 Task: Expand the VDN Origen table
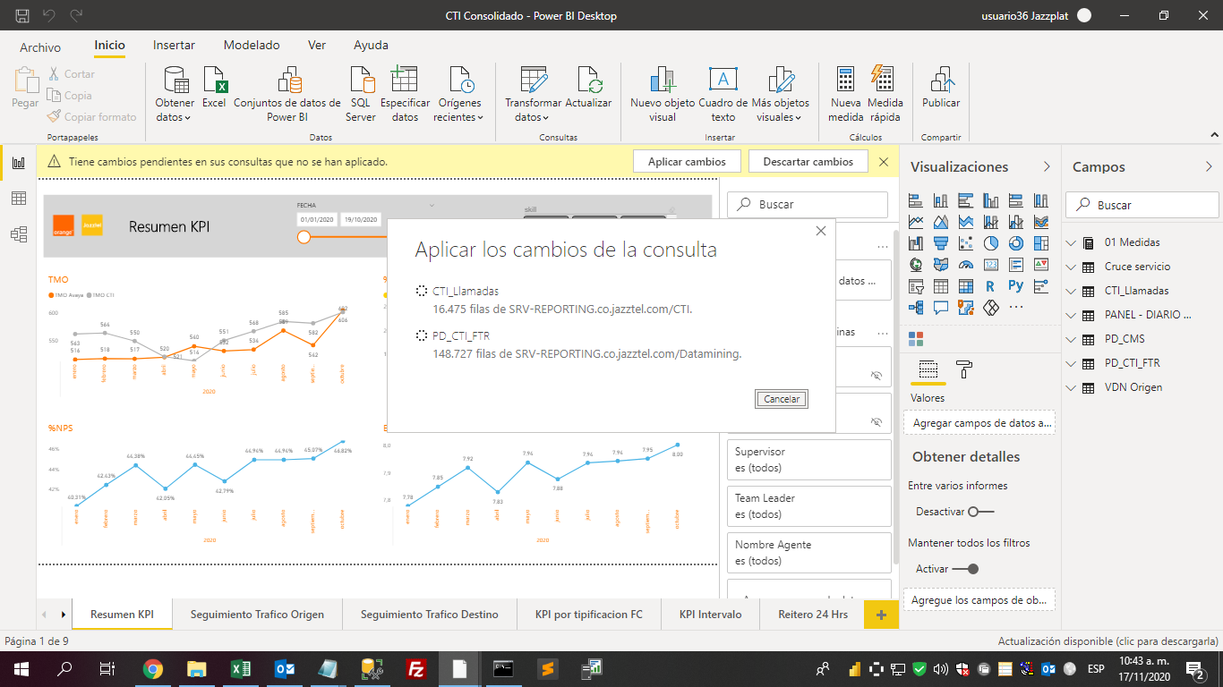tap(1073, 387)
